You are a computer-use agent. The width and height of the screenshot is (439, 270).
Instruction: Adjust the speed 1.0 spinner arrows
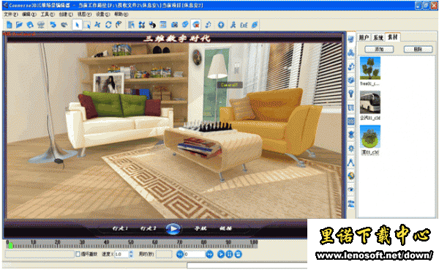[x=131, y=255]
